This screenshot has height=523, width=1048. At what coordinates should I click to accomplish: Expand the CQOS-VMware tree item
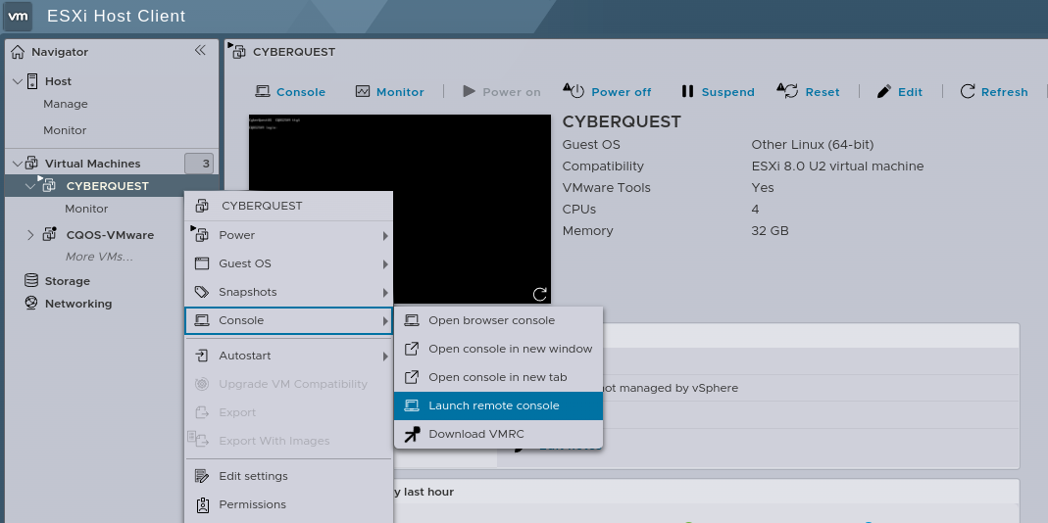pos(30,235)
